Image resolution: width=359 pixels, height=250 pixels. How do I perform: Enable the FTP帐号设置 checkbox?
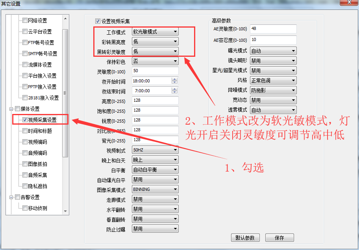point(25,43)
